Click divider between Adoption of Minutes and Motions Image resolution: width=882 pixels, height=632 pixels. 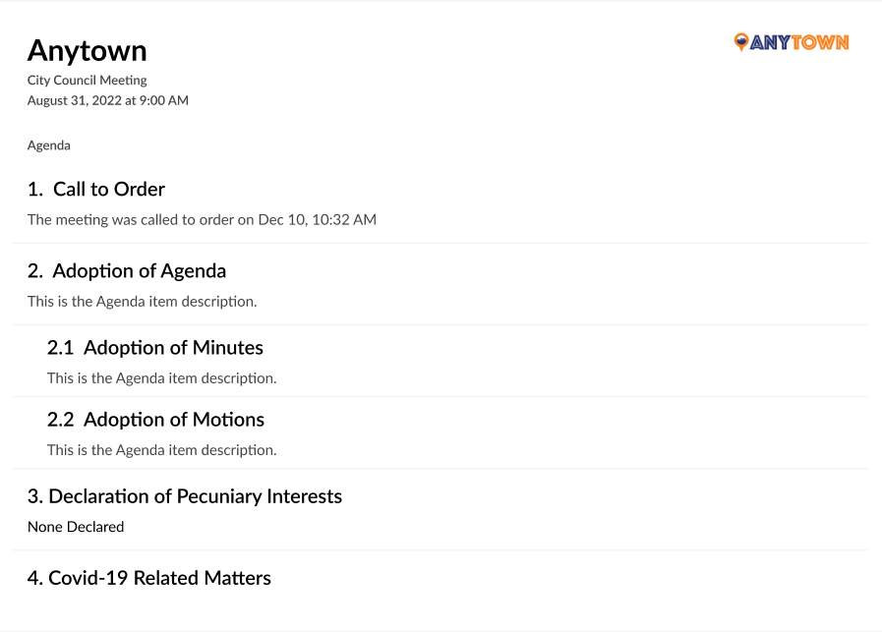(441, 397)
